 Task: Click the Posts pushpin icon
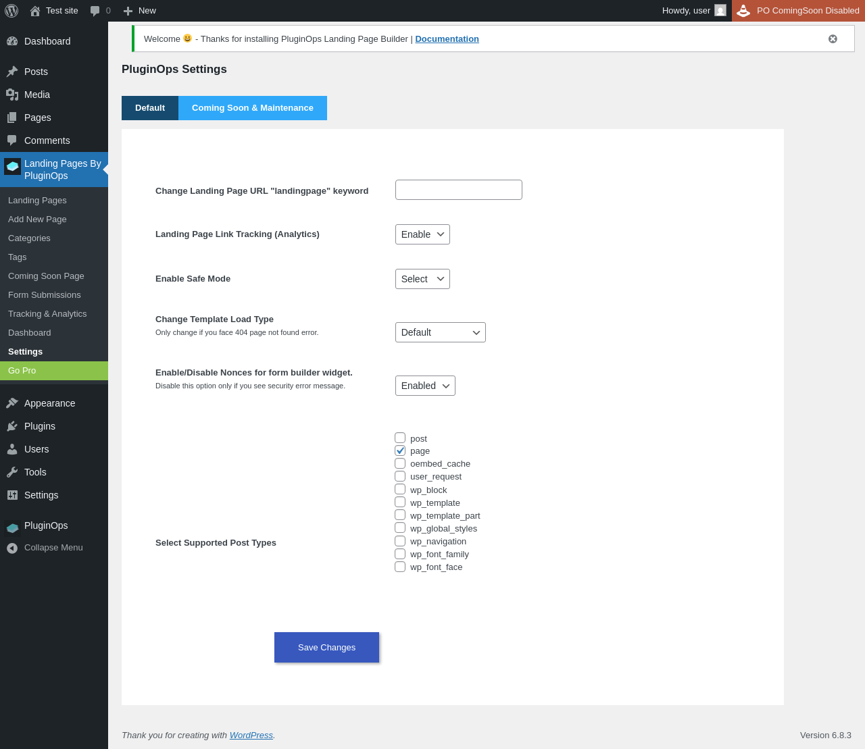[12, 72]
